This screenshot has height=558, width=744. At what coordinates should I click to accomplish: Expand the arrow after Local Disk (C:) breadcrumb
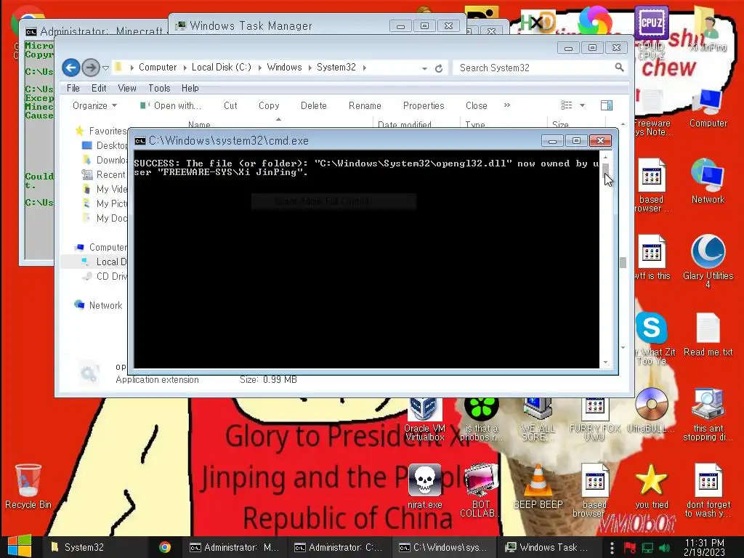259,68
